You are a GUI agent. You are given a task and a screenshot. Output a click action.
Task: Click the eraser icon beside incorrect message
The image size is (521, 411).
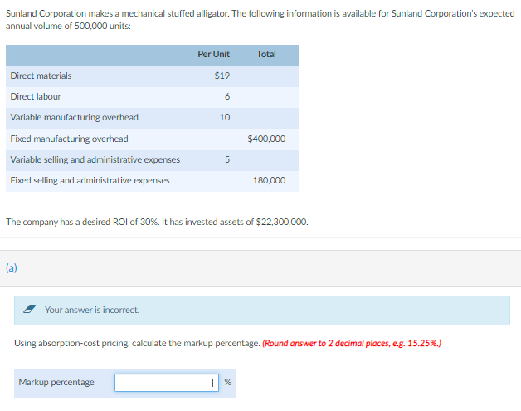pyautogui.click(x=29, y=309)
